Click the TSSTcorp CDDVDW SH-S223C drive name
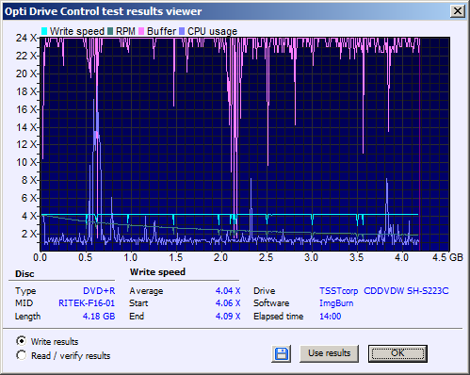 click(x=384, y=291)
